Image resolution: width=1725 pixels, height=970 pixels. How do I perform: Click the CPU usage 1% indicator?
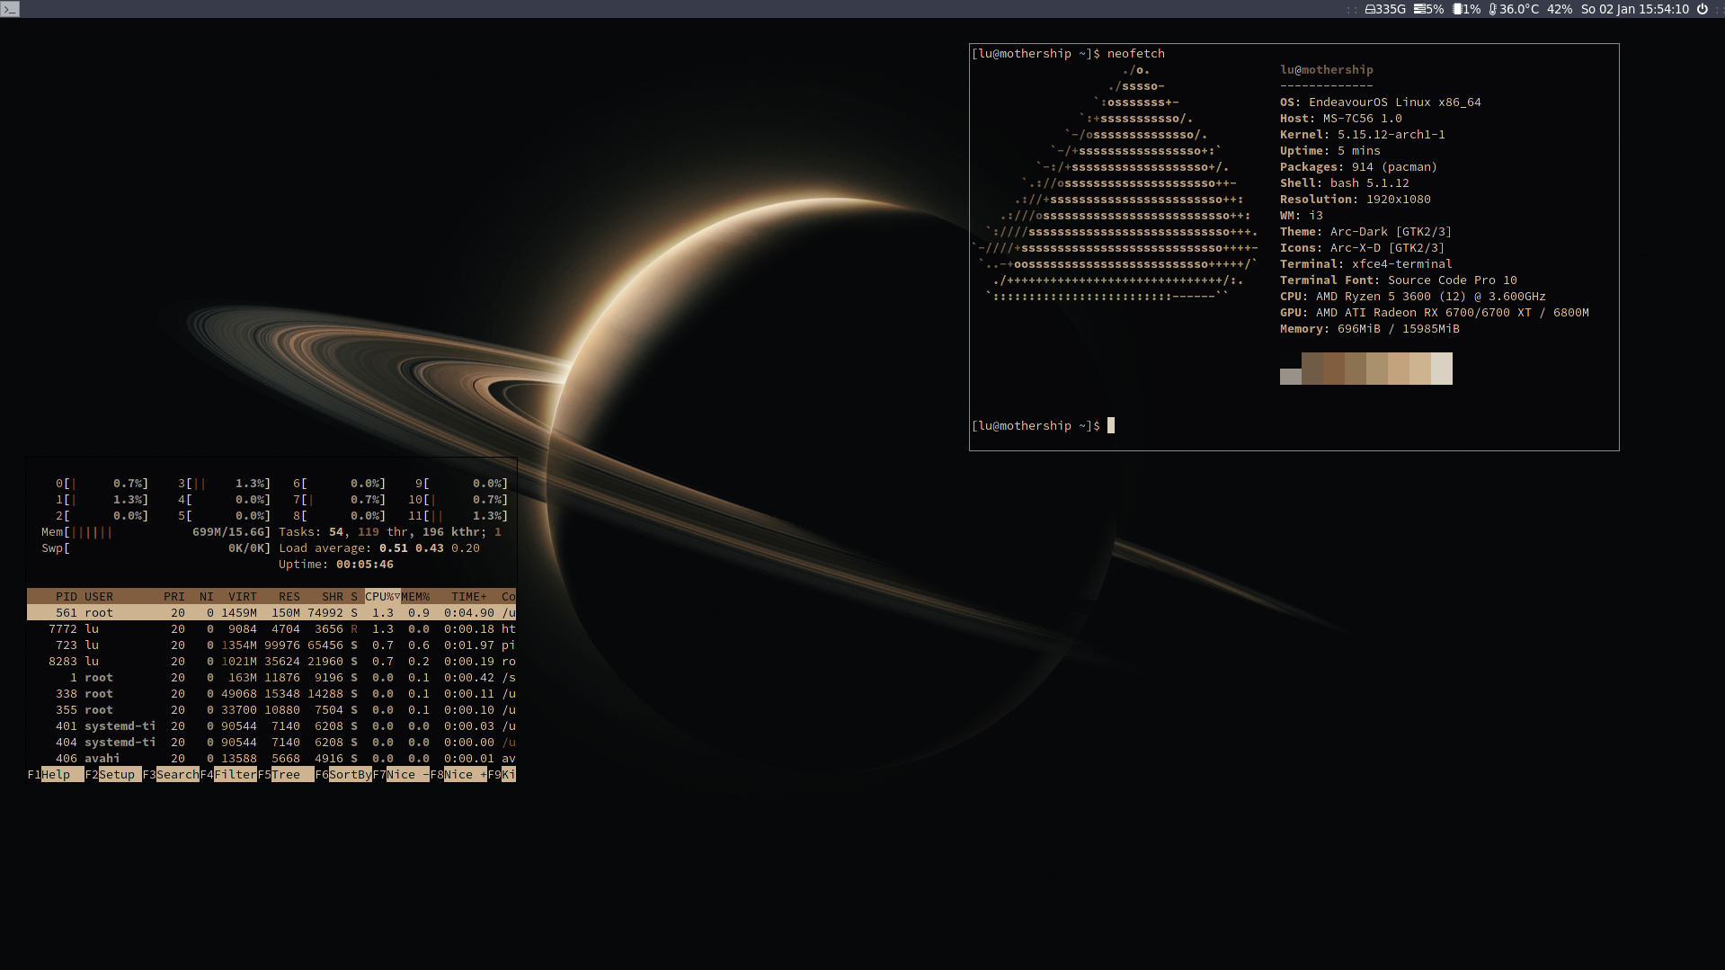[1466, 9]
